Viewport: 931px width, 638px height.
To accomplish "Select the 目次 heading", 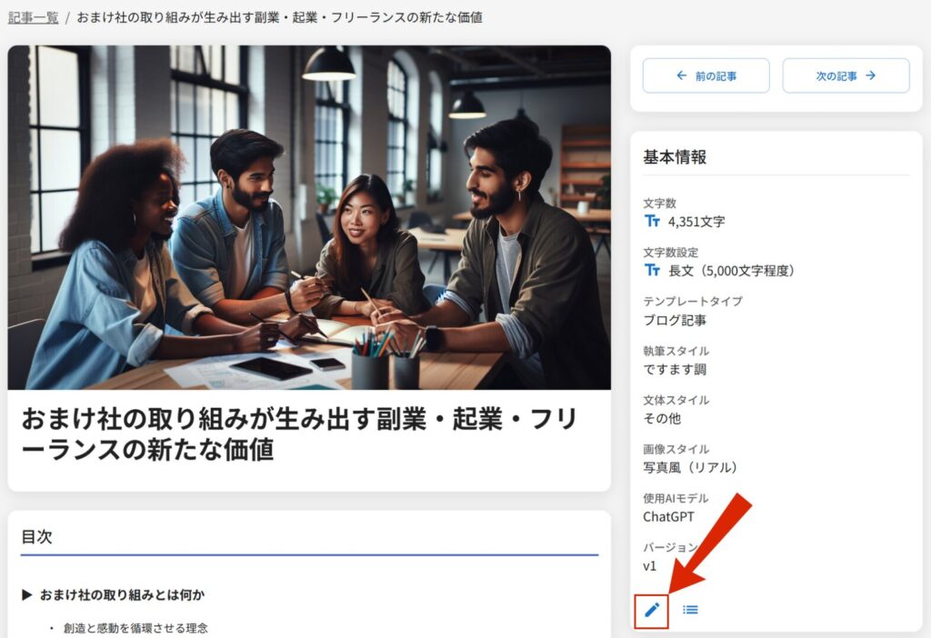I will tap(37, 537).
